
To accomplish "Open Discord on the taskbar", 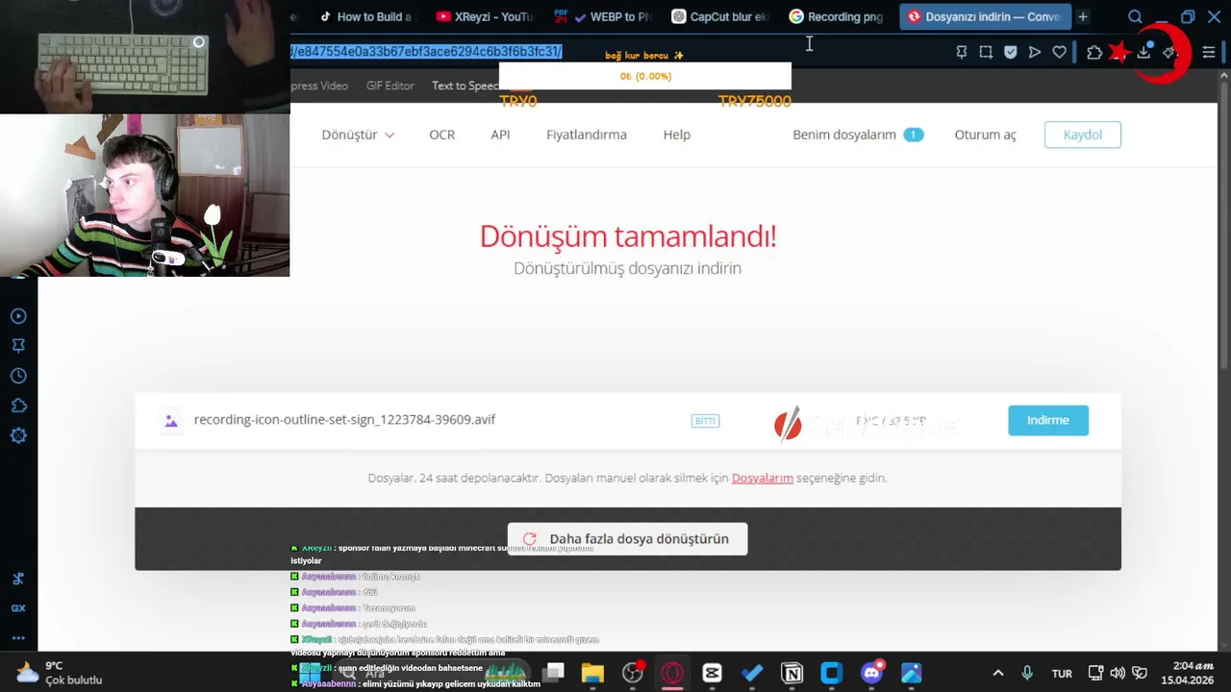I will click(872, 673).
